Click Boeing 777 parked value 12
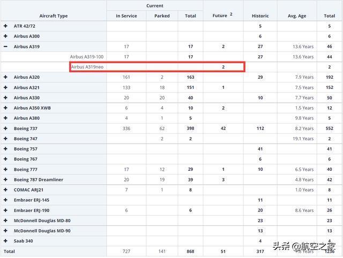This screenshot has width=343, height=258. click(162, 169)
